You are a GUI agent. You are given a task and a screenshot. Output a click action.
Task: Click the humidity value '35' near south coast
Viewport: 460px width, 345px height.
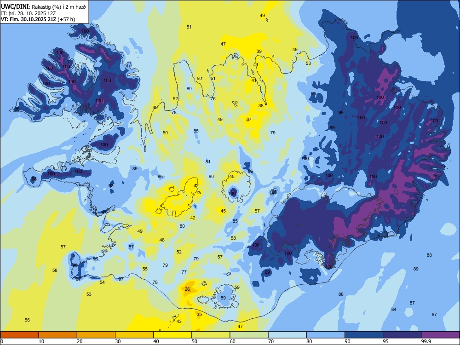point(199,314)
